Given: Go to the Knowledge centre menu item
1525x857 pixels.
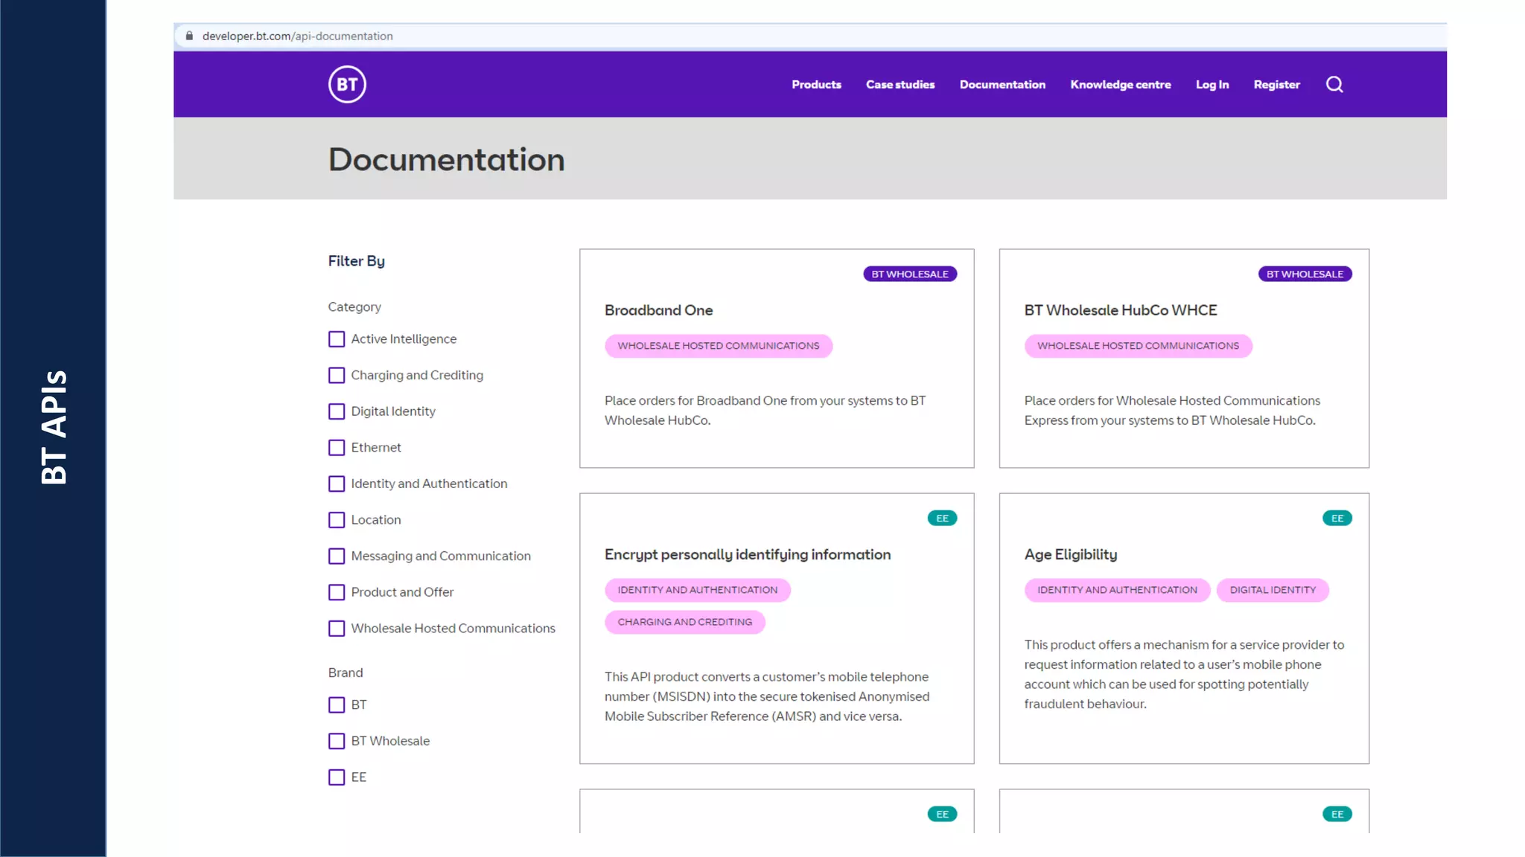Looking at the screenshot, I should [x=1120, y=85].
